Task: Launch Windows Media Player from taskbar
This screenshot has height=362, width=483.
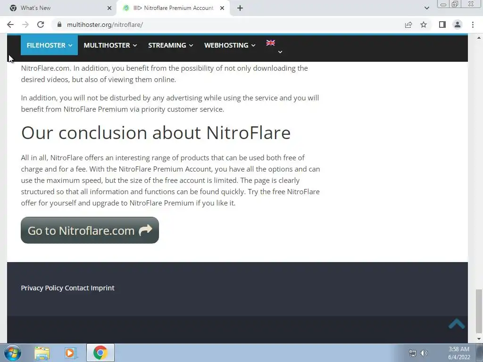Action: pyautogui.click(x=71, y=353)
